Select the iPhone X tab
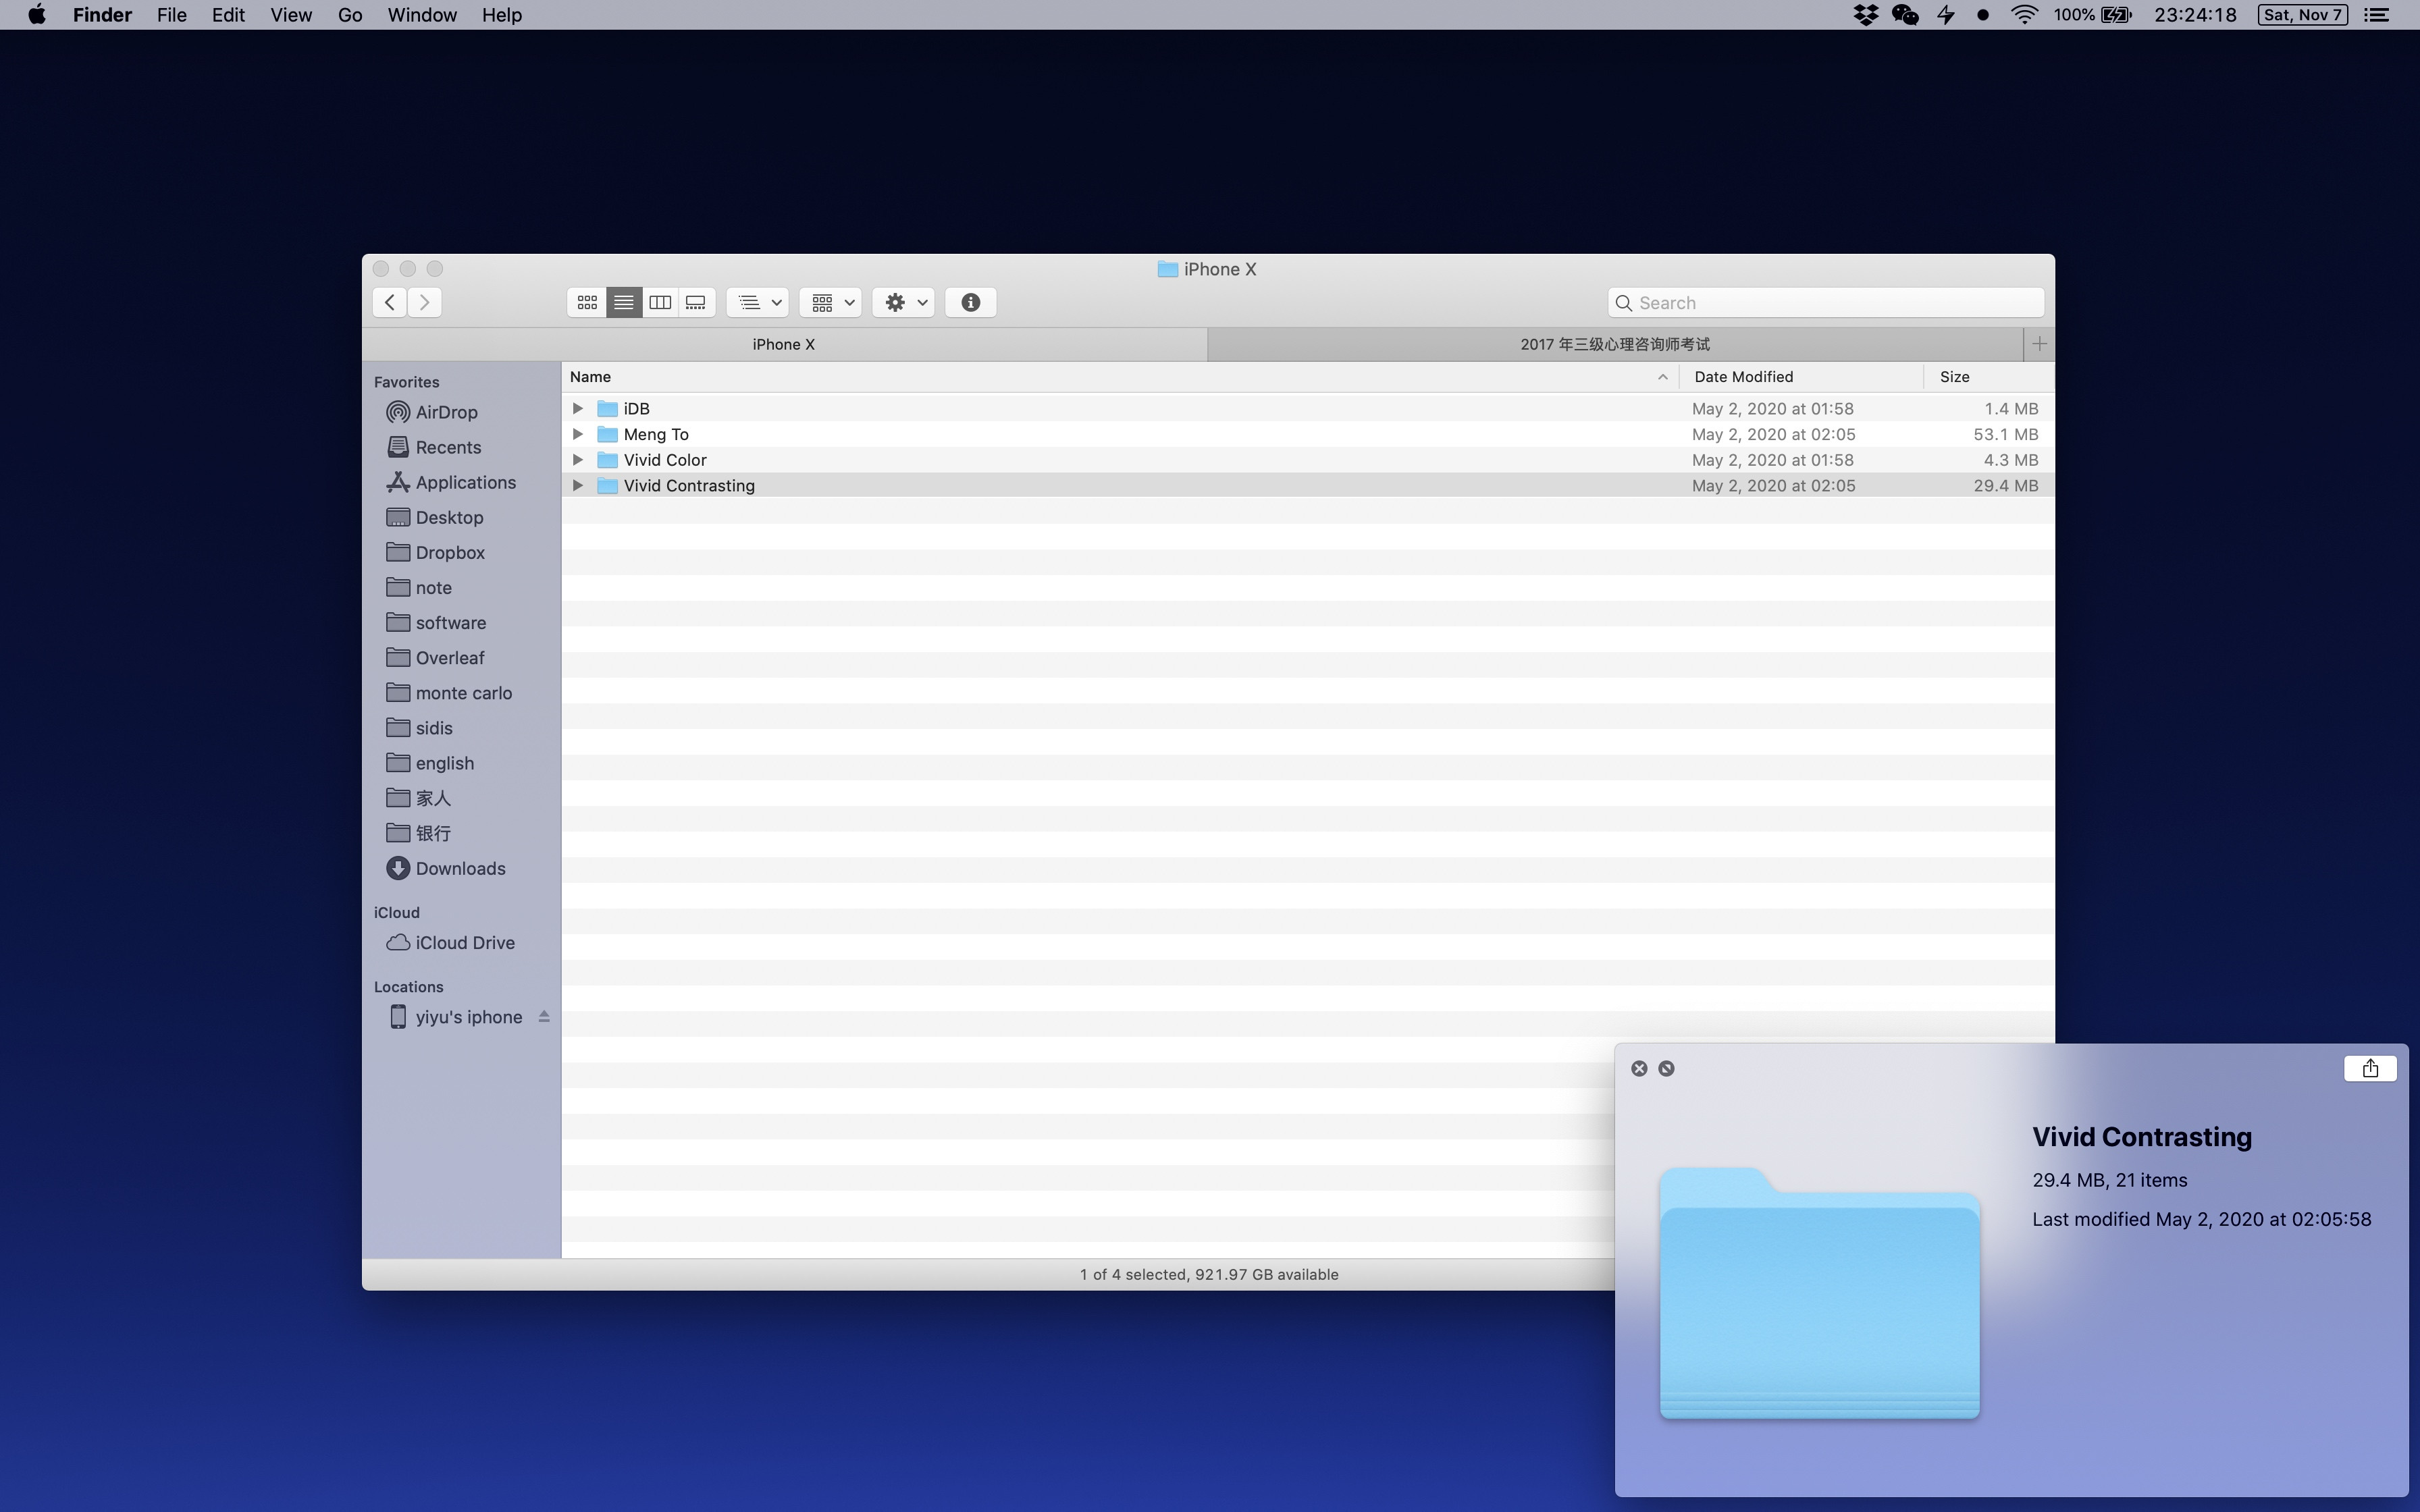The image size is (2420, 1512). (x=784, y=344)
